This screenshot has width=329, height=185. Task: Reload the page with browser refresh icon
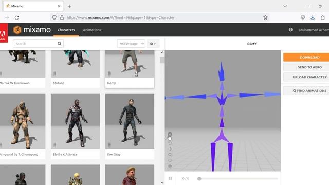pyautogui.click(x=17, y=17)
